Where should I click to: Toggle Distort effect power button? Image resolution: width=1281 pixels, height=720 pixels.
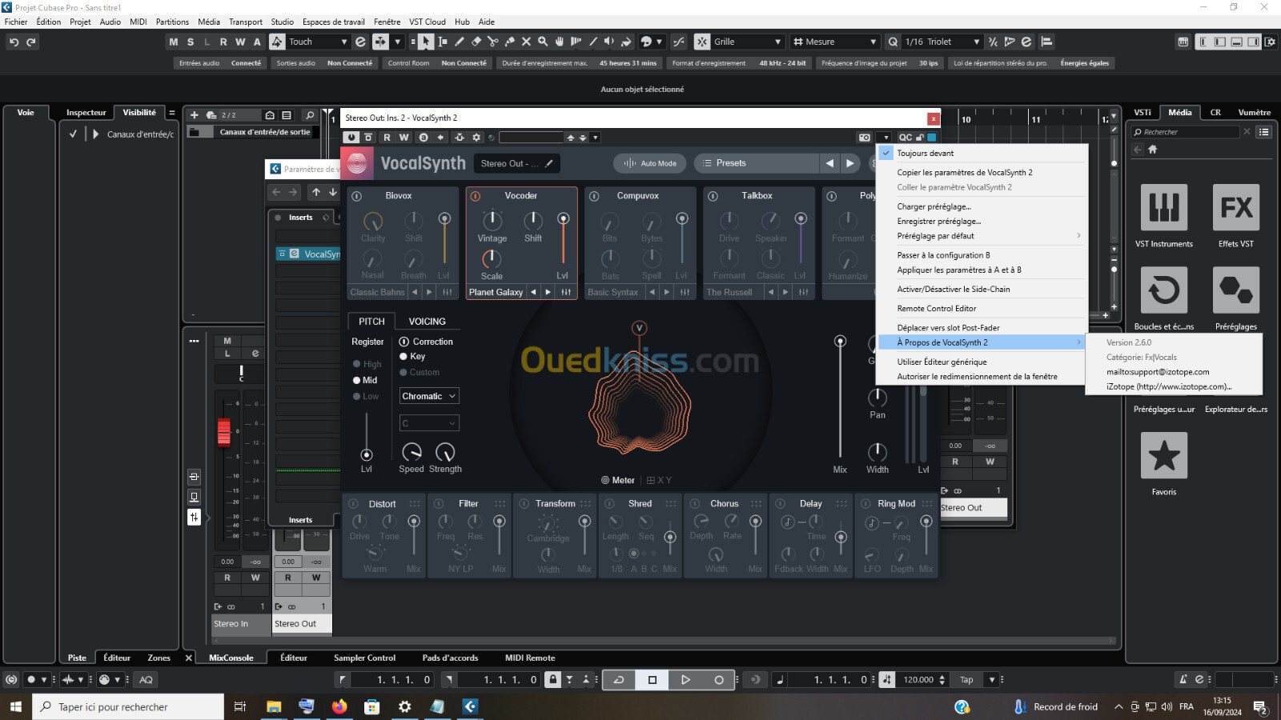pyautogui.click(x=354, y=504)
